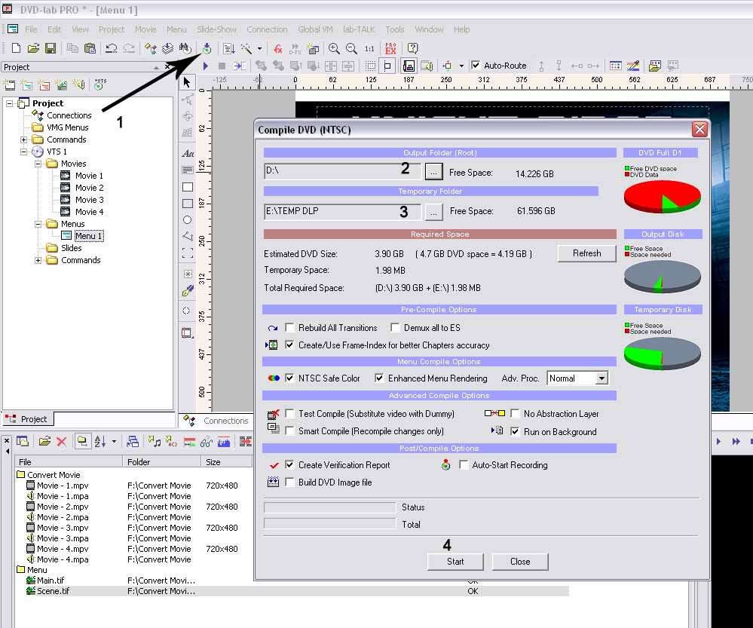Click the blue play simulation arrow icon

tap(206, 66)
